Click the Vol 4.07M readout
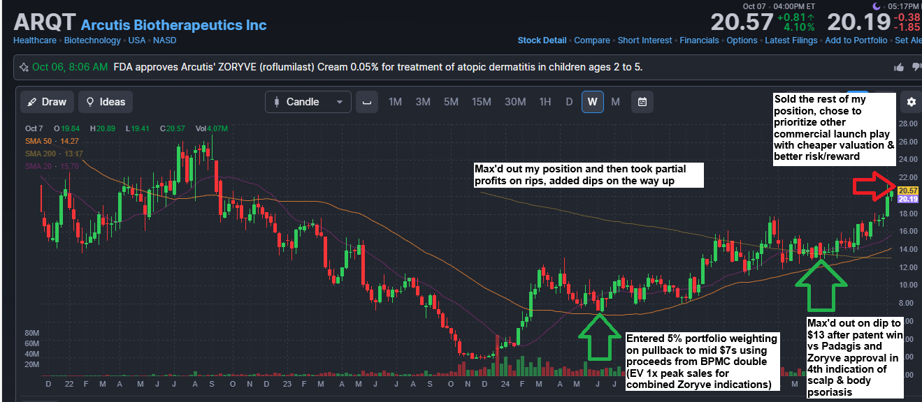This screenshot has width=922, height=402. (x=211, y=128)
